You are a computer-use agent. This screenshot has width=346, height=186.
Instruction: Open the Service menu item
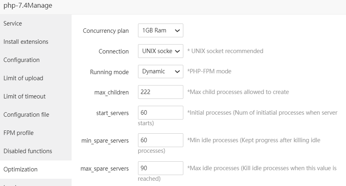point(13,24)
